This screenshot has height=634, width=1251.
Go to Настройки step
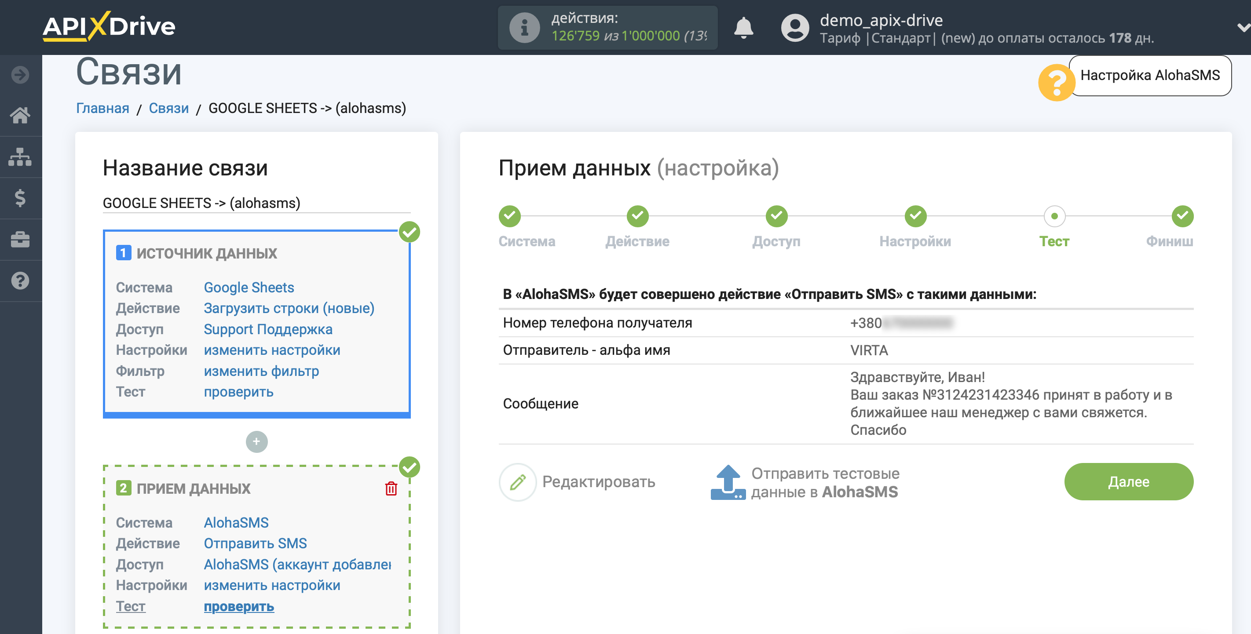coord(915,216)
